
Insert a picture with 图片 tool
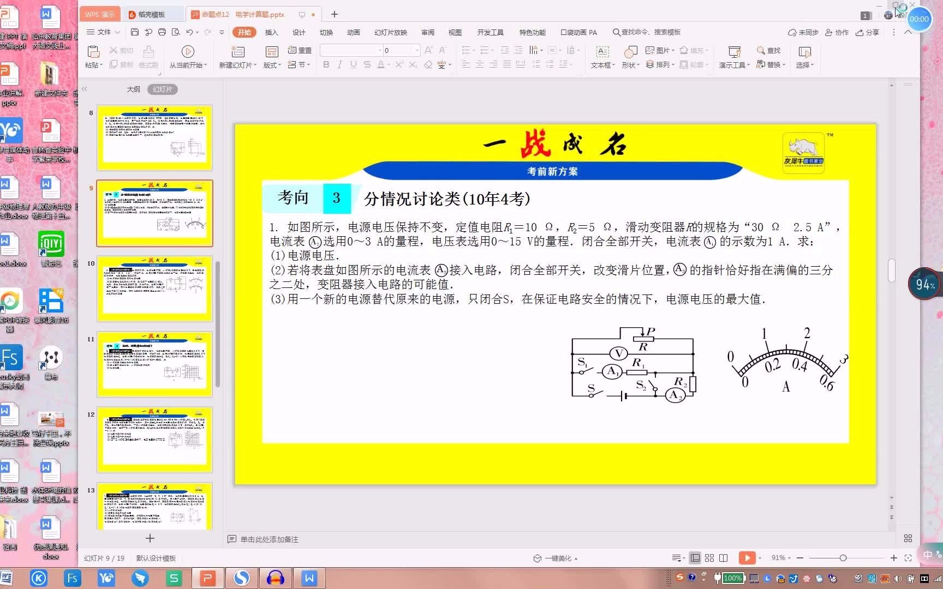[x=659, y=50]
